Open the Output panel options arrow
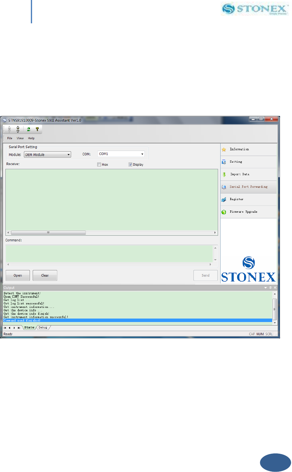The image size is (292, 472). pyautogui.click(x=266, y=288)
